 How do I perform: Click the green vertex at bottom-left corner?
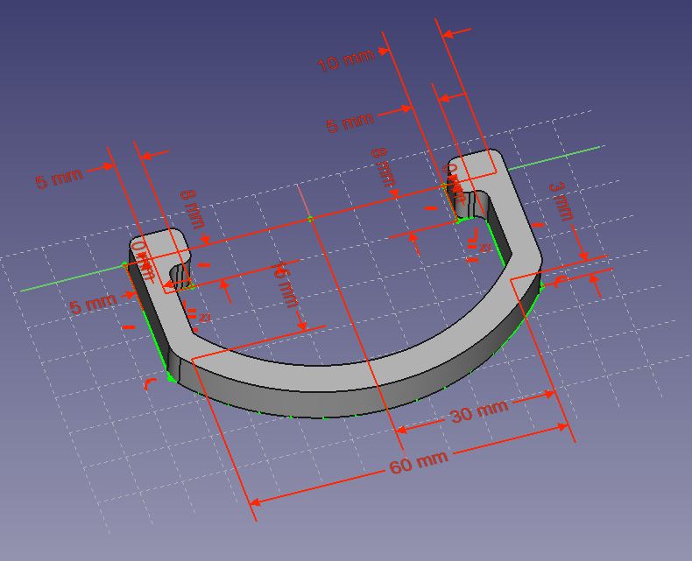[x=170, y=378]
